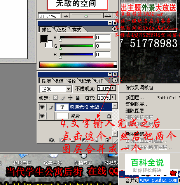Click the 私服专区 desktop item

pos(22,163)
